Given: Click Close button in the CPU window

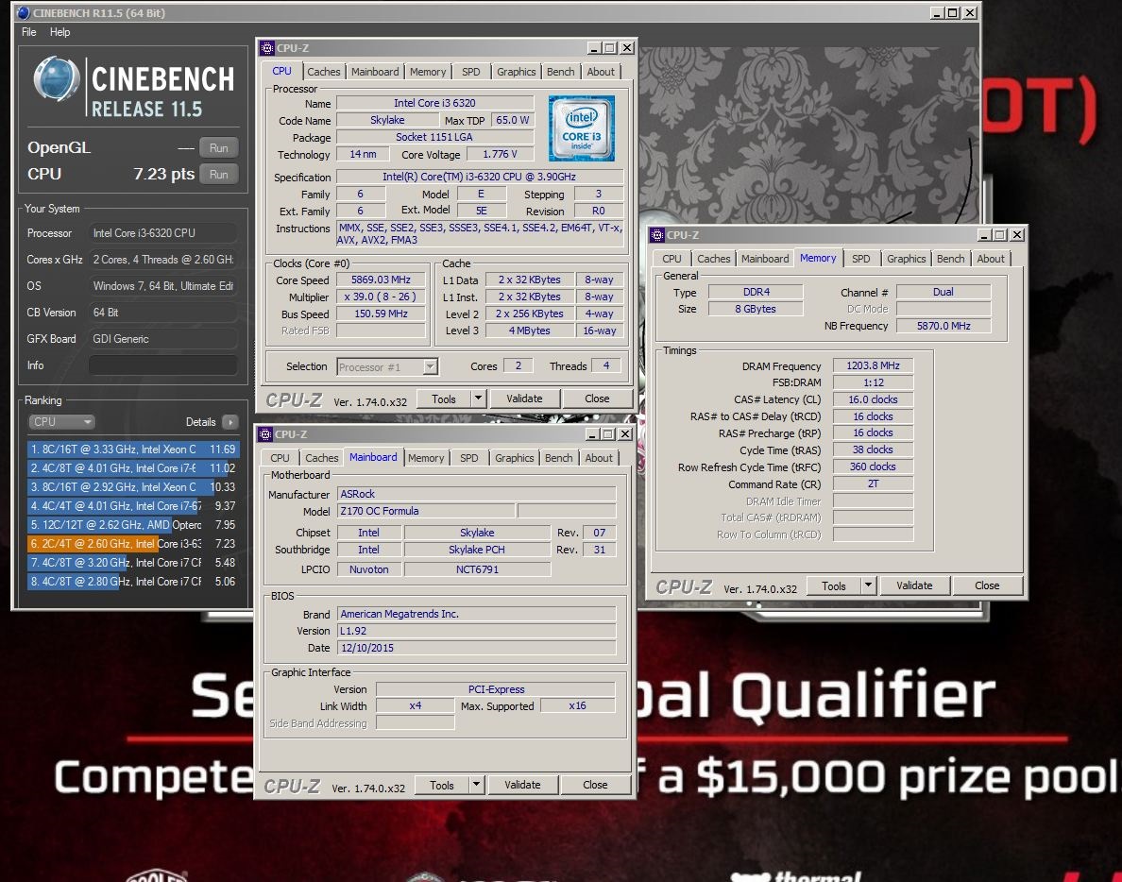Looking at the screenshot, I should pyautogui.click(x=597, y=399).
